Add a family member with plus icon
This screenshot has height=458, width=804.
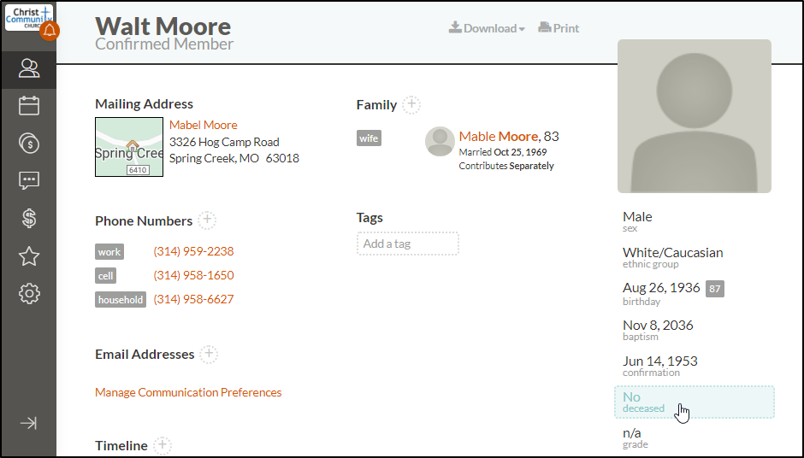[411, 104]
